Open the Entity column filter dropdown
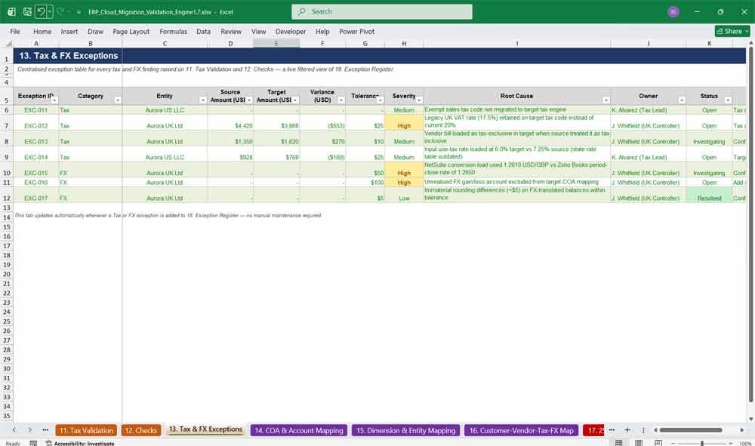 point(202,100)
